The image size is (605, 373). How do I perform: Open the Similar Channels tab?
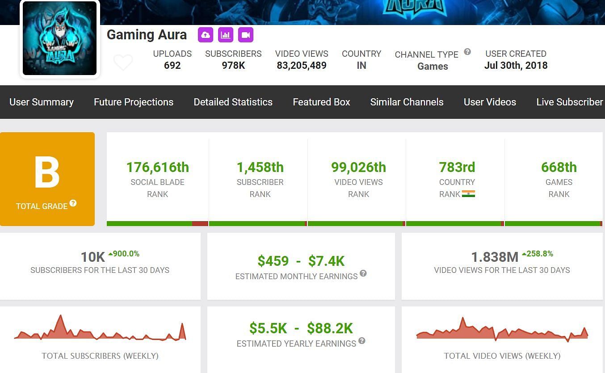407,102
